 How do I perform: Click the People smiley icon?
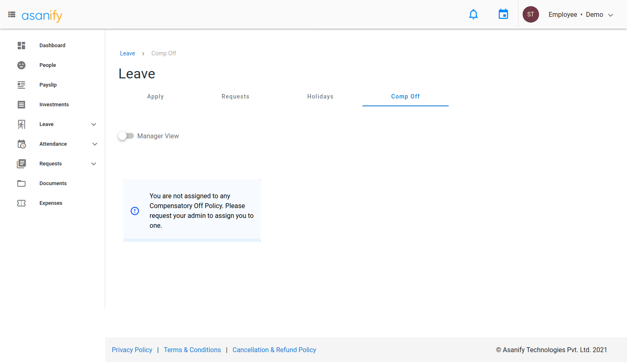pos(21,65)
